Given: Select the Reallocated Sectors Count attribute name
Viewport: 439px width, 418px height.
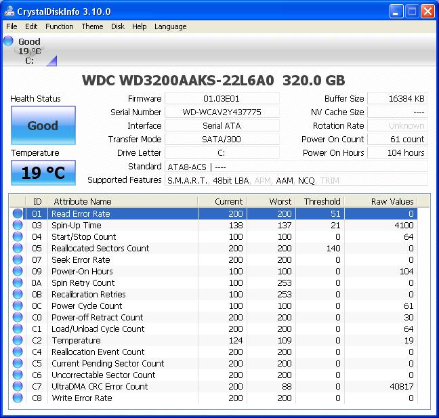Looking at the screenshot, I should pyautogui.click(x=100, y=249).
